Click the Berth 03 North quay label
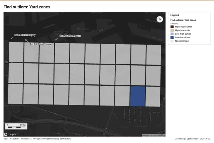Image resolution: width=214 pixels, height=143 pixels. point(70,36)
